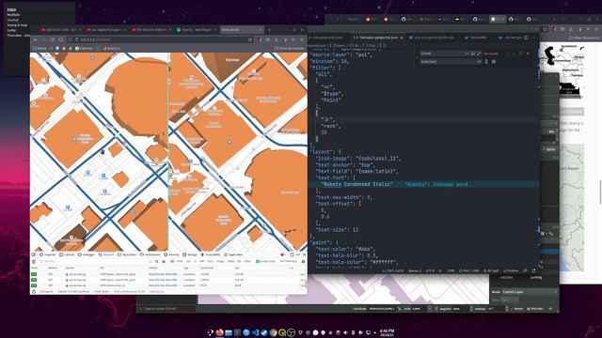Select the Network devtools tab
Screen dimensions: 602x338
pyautogui.click(x=106, y=254)
